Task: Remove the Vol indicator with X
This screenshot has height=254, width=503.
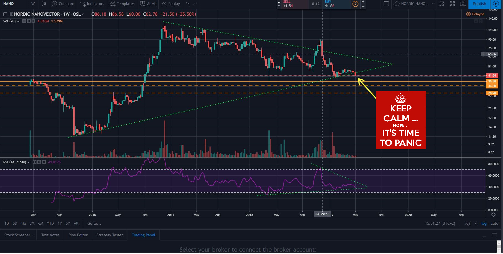Action: (x=33, y=21)
